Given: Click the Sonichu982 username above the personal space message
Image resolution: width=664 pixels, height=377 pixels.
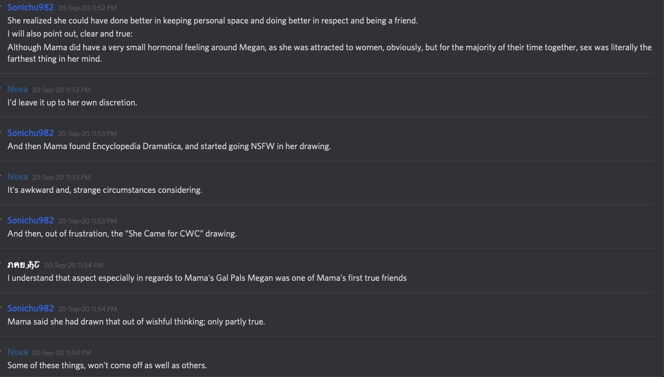Looking at the screenshot, I should [x=31, y=8].
